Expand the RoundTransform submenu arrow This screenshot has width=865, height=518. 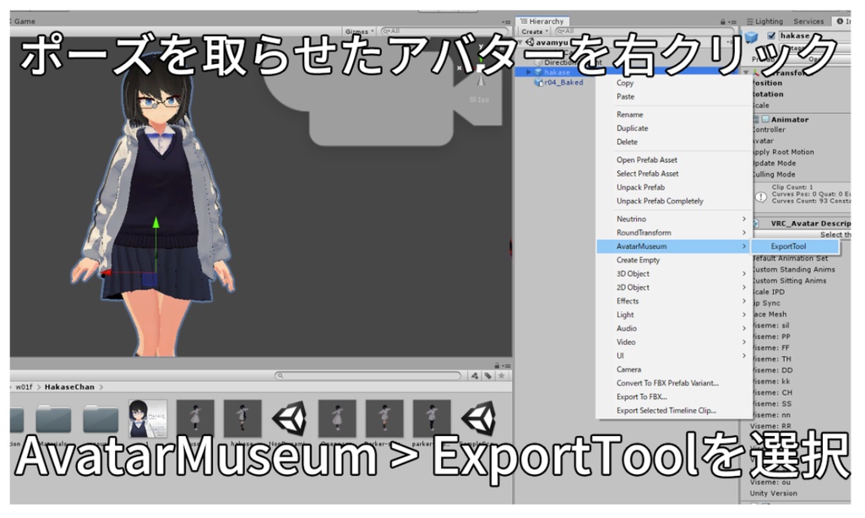click(x=744, y=233)
